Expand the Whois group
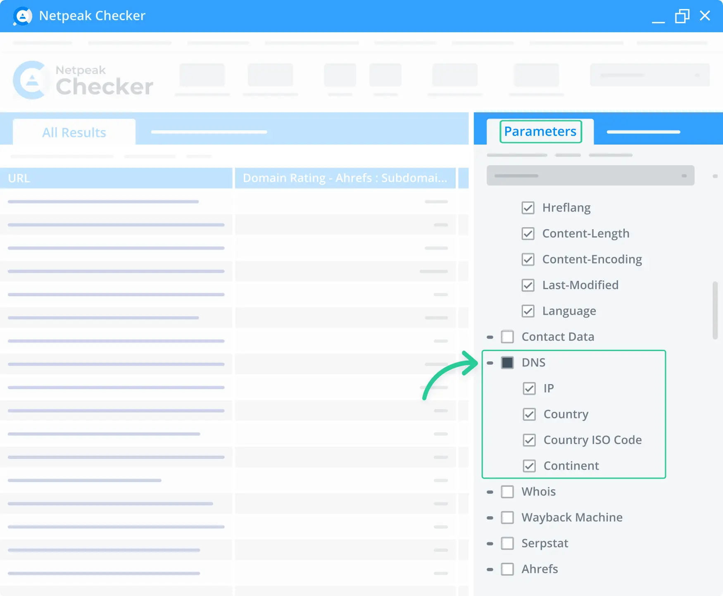 click(490, 492)
